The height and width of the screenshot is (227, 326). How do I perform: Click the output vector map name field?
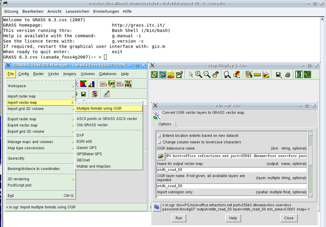click(x=231, y=170)
